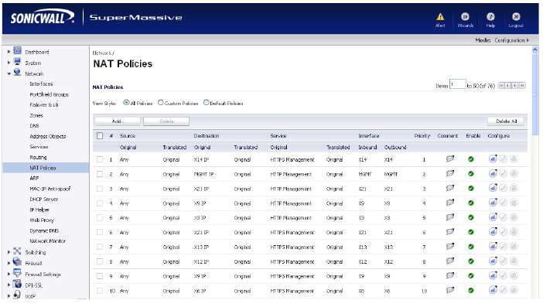Click the Delete button
Screen dimensions: 543x307
pos(166,121)
